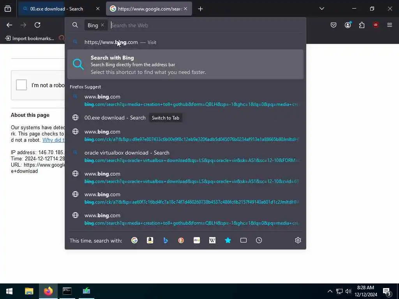Open bing.com/ck ae60f7c16bd4 suggestion
This screenshot has width=399, height=299.
coord(185,198)
